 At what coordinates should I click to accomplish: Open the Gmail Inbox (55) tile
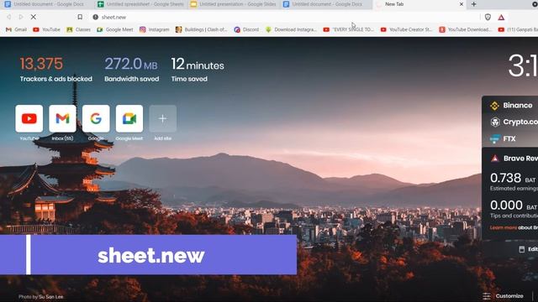point(62,118)
